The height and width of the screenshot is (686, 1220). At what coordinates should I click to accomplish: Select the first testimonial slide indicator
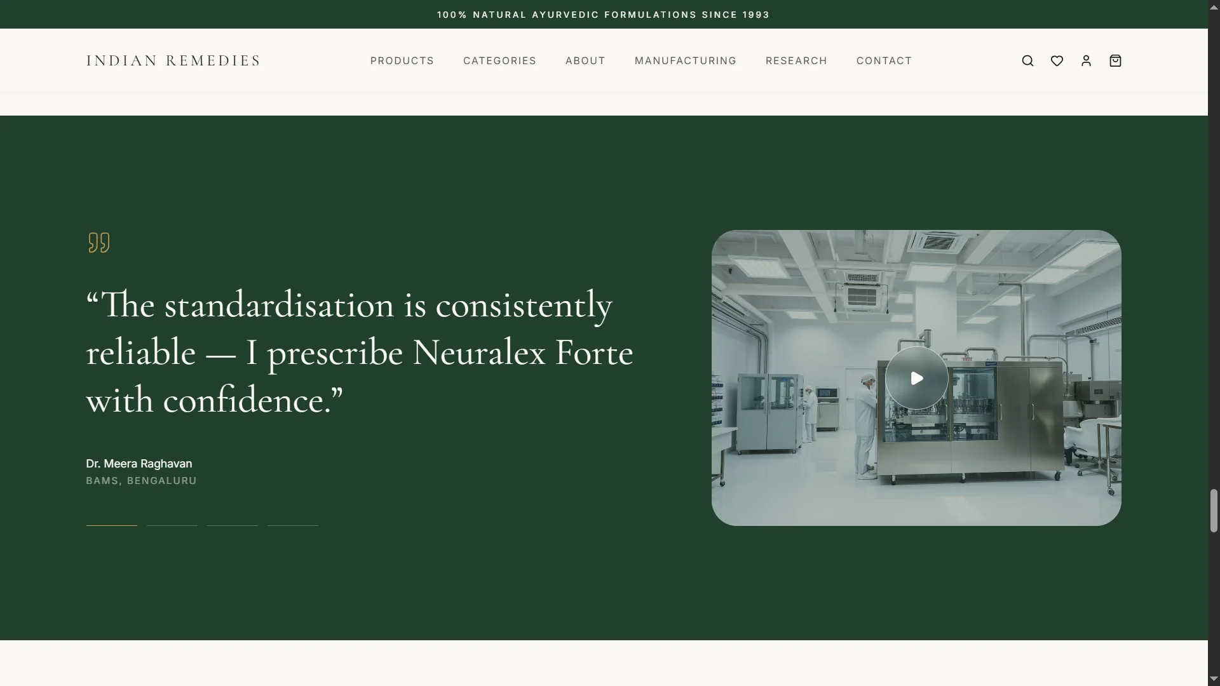(x=112, y=525)
